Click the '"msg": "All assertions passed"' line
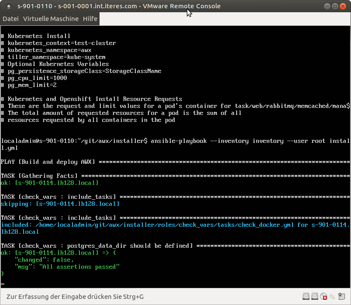Image resolution: width=351 pixels, height=305 pixels. tap(67, 267)
